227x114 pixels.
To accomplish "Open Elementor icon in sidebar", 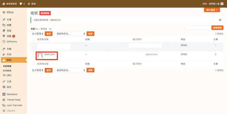I will point(4,94).
